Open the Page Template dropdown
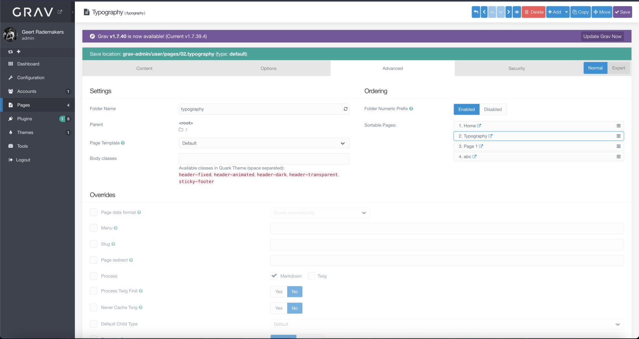The height and width of the screenshot is (339, 639). [264, 143]
